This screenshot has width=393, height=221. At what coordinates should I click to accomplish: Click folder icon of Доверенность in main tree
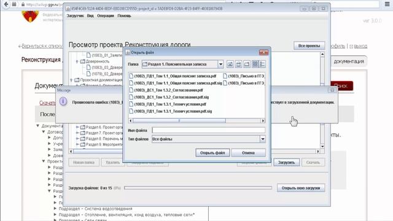[x=83, y=61]
